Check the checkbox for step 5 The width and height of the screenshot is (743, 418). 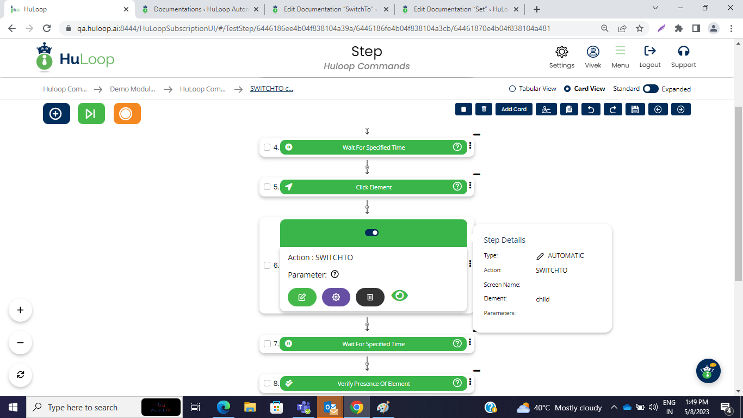[267, 187]
